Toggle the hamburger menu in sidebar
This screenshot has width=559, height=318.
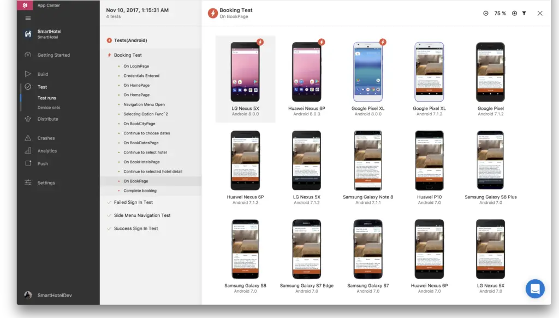(28, 18)
